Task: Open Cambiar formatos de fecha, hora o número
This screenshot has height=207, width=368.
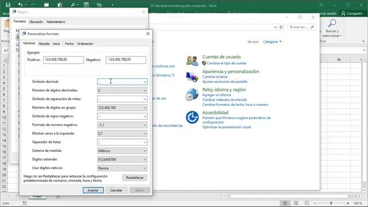Action: pyautogui.click(x=235, y=105)
